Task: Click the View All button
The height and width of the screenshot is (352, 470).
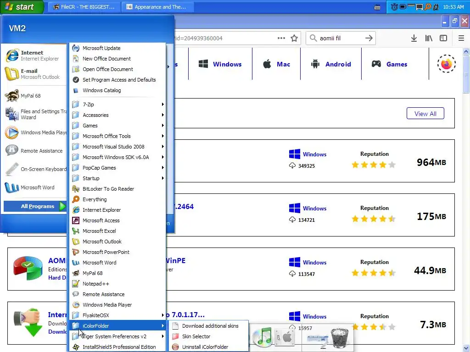Action: [x=425, y=114]
